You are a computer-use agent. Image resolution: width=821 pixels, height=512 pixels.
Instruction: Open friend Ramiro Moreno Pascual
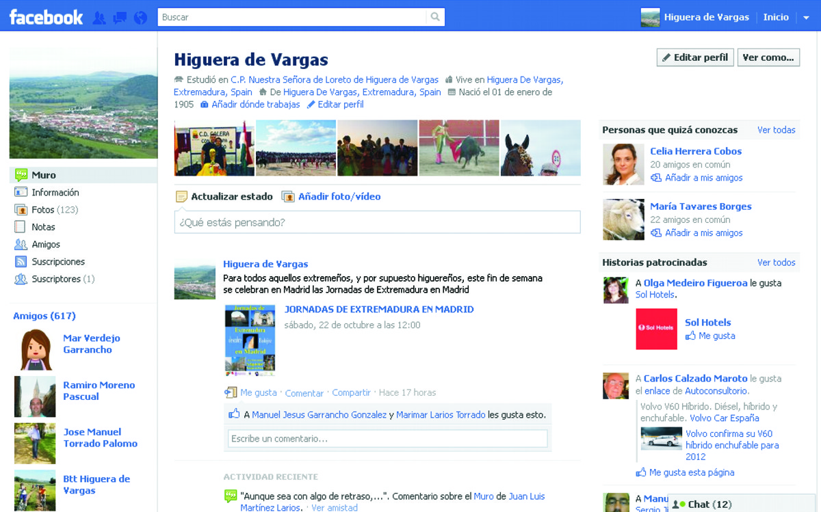tap(99, 390)
